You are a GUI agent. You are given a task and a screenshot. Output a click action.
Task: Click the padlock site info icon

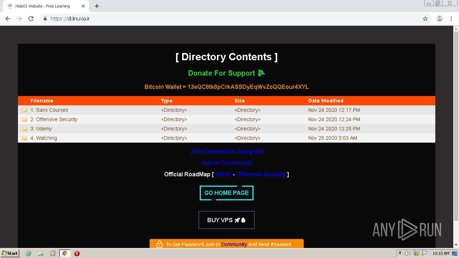tap(45, 19)
